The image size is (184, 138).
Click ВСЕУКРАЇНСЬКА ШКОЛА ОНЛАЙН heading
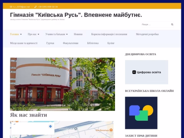149,91
